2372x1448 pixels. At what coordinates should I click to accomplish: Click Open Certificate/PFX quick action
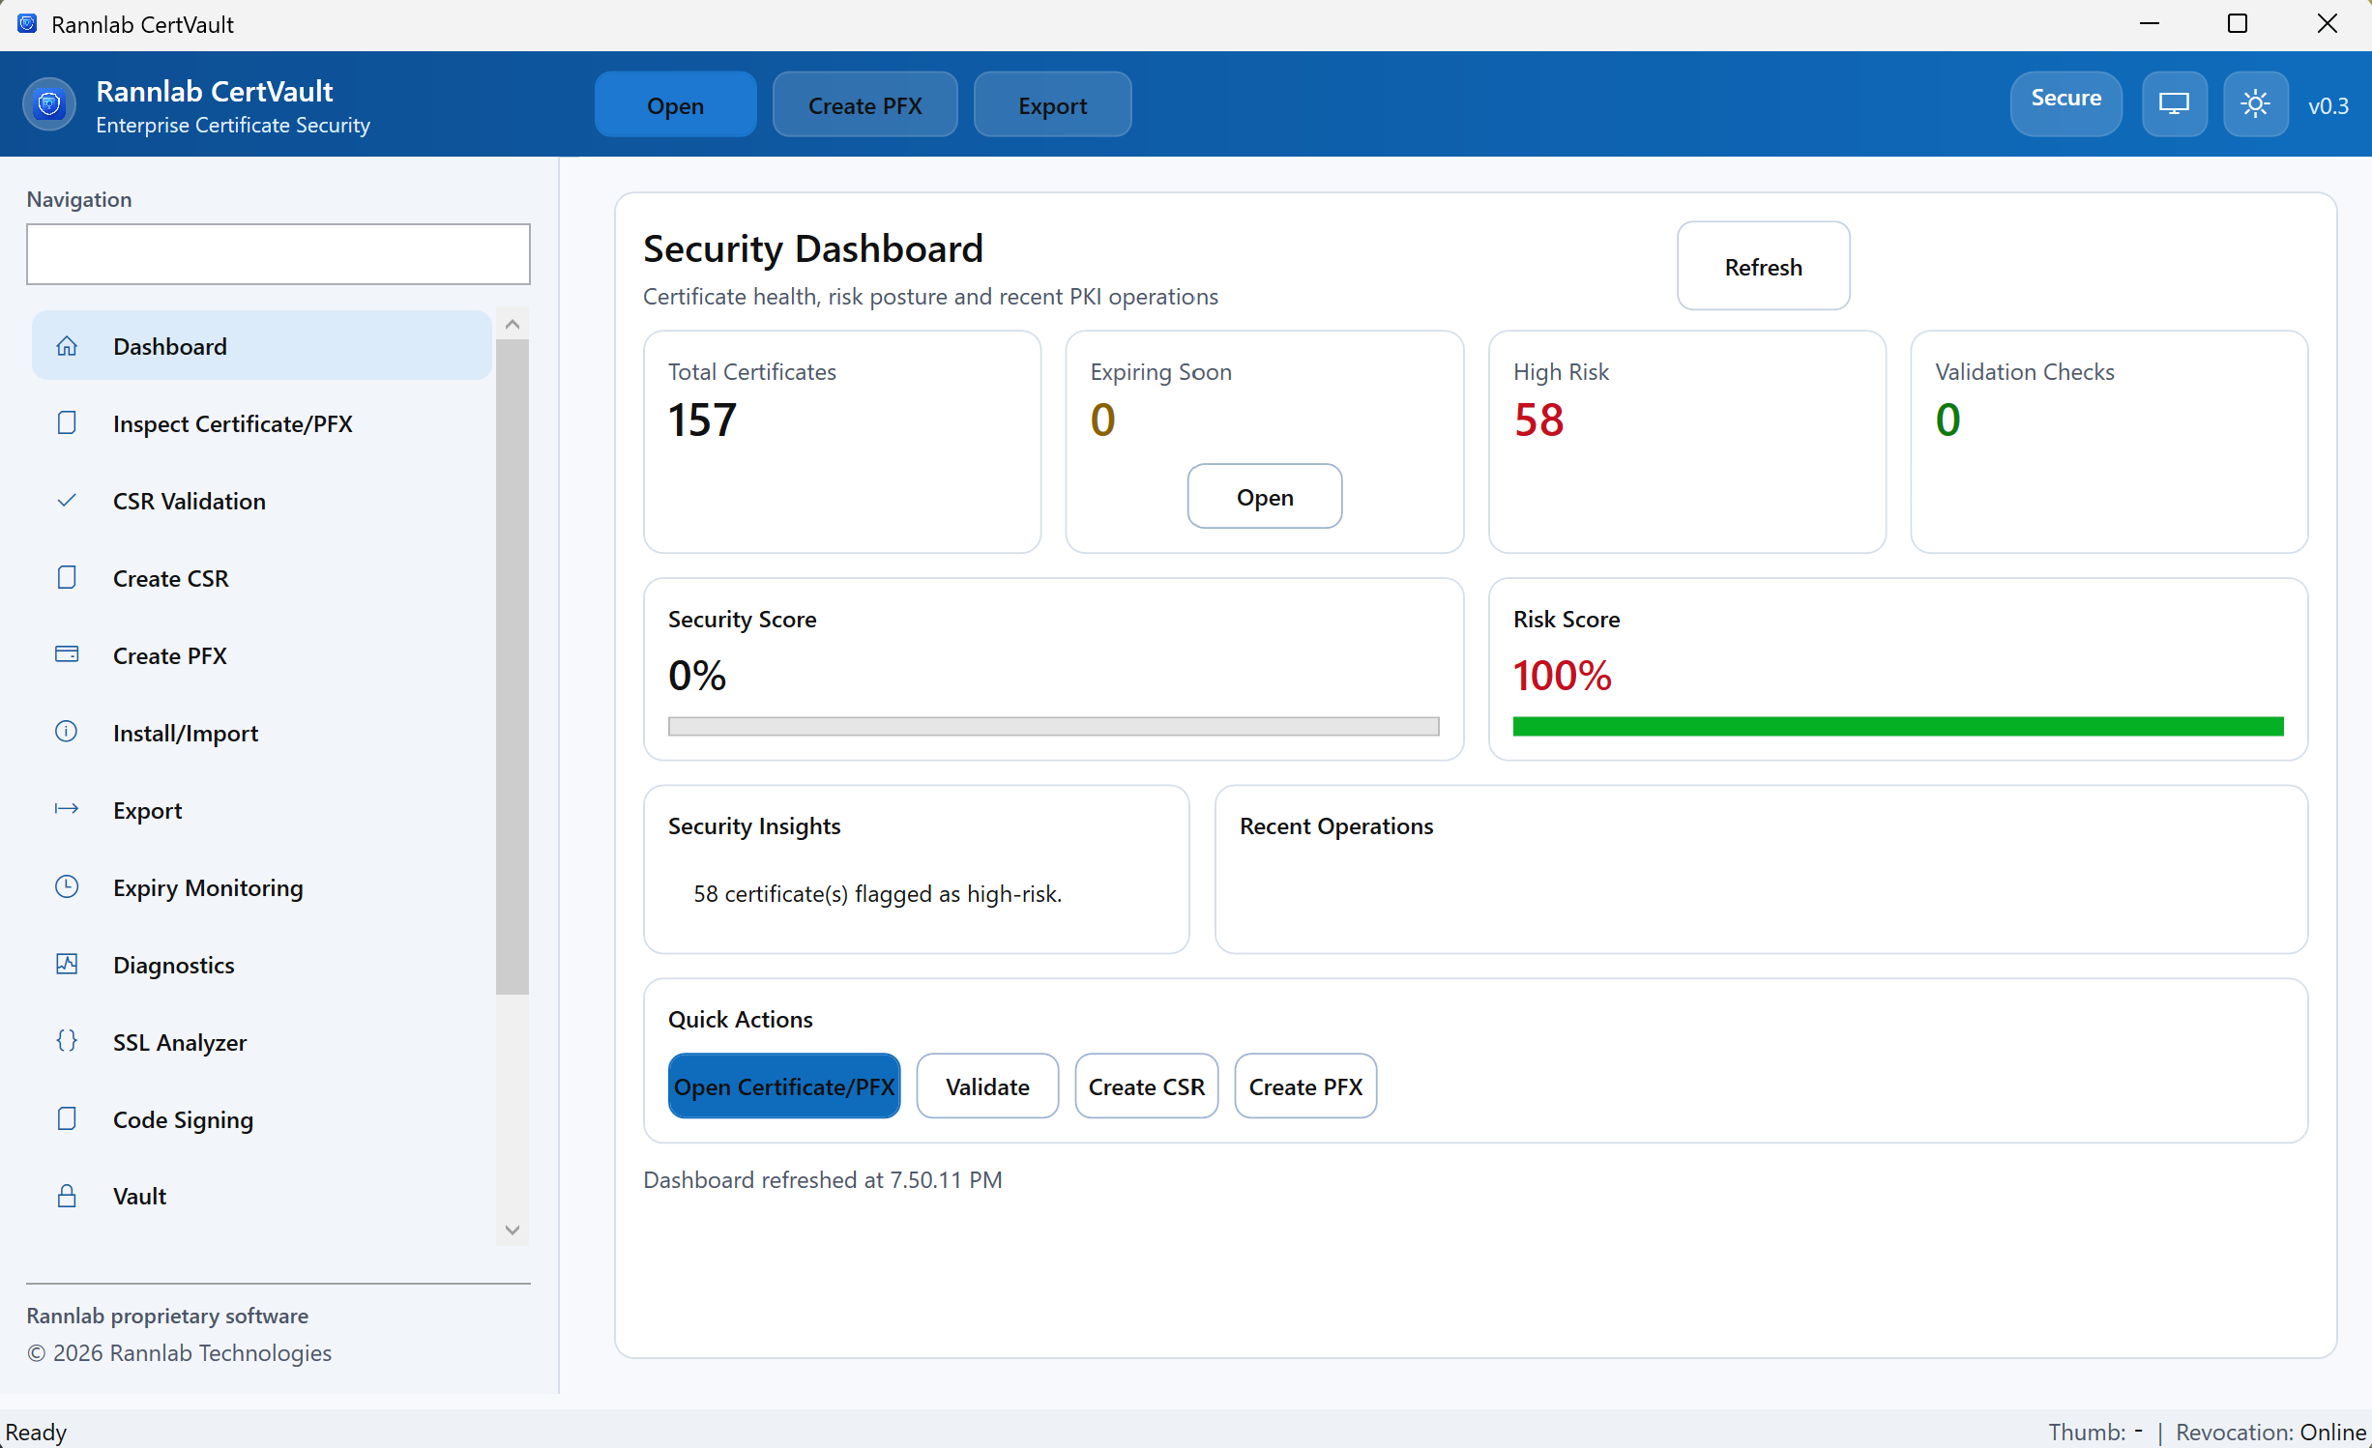click(783, 1086)
